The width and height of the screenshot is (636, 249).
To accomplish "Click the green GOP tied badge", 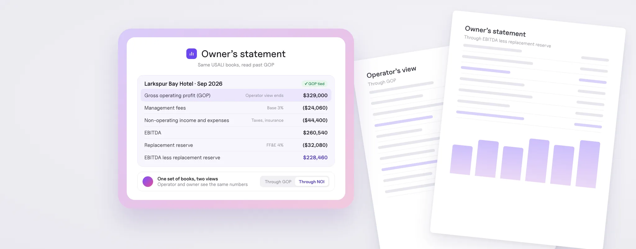I will (314, 84).
